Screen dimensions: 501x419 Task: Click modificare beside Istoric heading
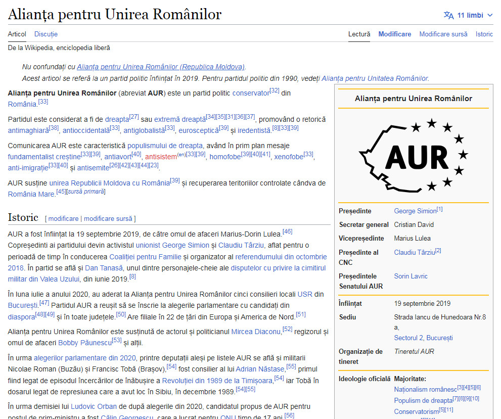coord(63,219)
